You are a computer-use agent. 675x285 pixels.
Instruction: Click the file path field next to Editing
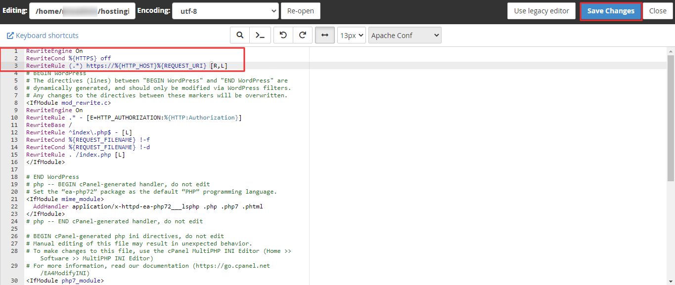pyautogui.click(x=82, y=11)
